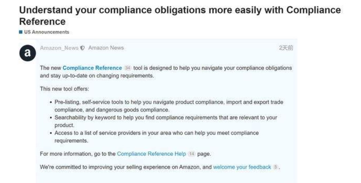Screen dimensions: 361x183
Task: Click the 'This new tool offers' line
Action: 64,89
